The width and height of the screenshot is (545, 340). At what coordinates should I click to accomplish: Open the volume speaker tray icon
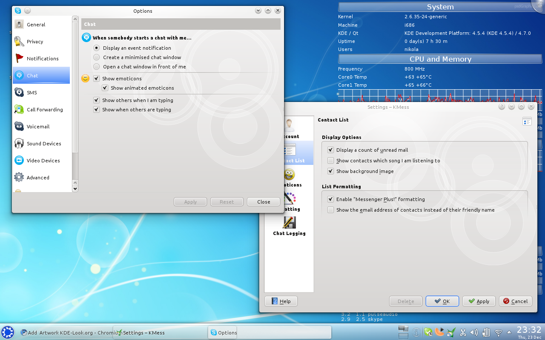pos(475,332)
